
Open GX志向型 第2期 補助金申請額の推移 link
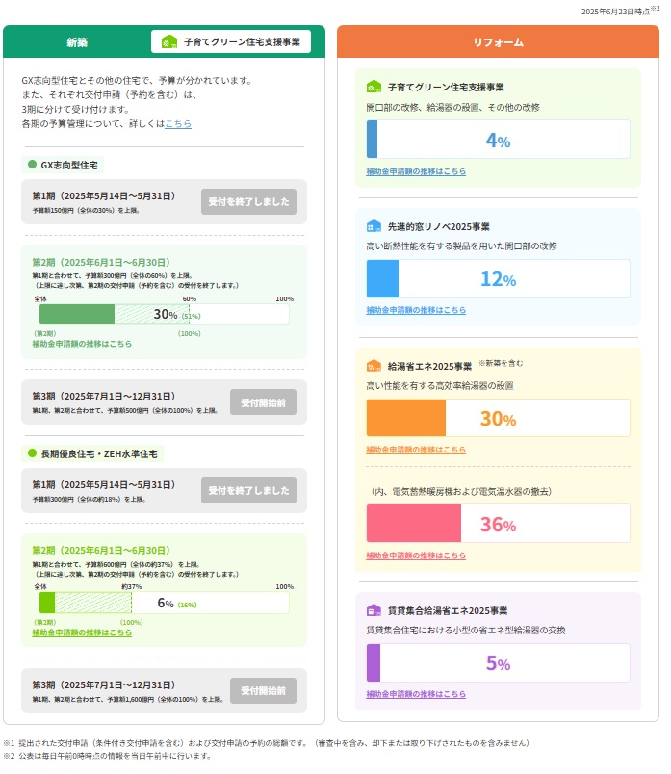82,344
